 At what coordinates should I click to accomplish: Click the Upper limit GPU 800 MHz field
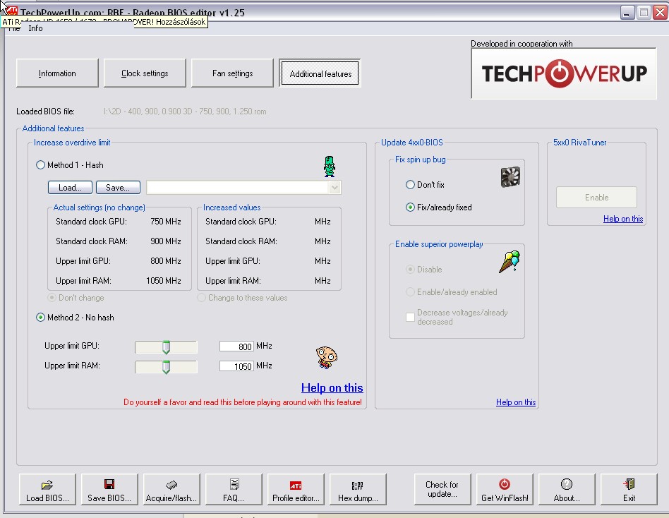click(237, 346)
